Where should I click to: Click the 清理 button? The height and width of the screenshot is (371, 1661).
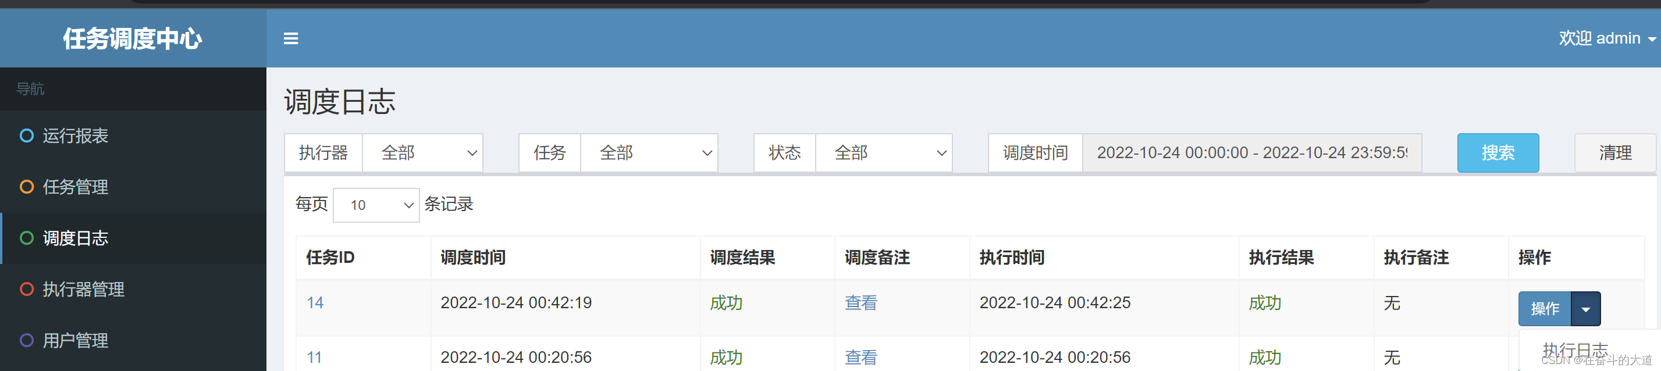(1614, 154)
